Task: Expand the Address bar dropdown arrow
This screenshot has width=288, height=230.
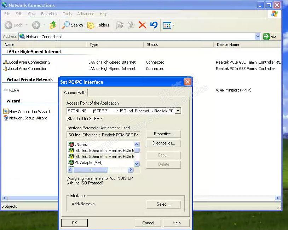Action: pos(258,36)
